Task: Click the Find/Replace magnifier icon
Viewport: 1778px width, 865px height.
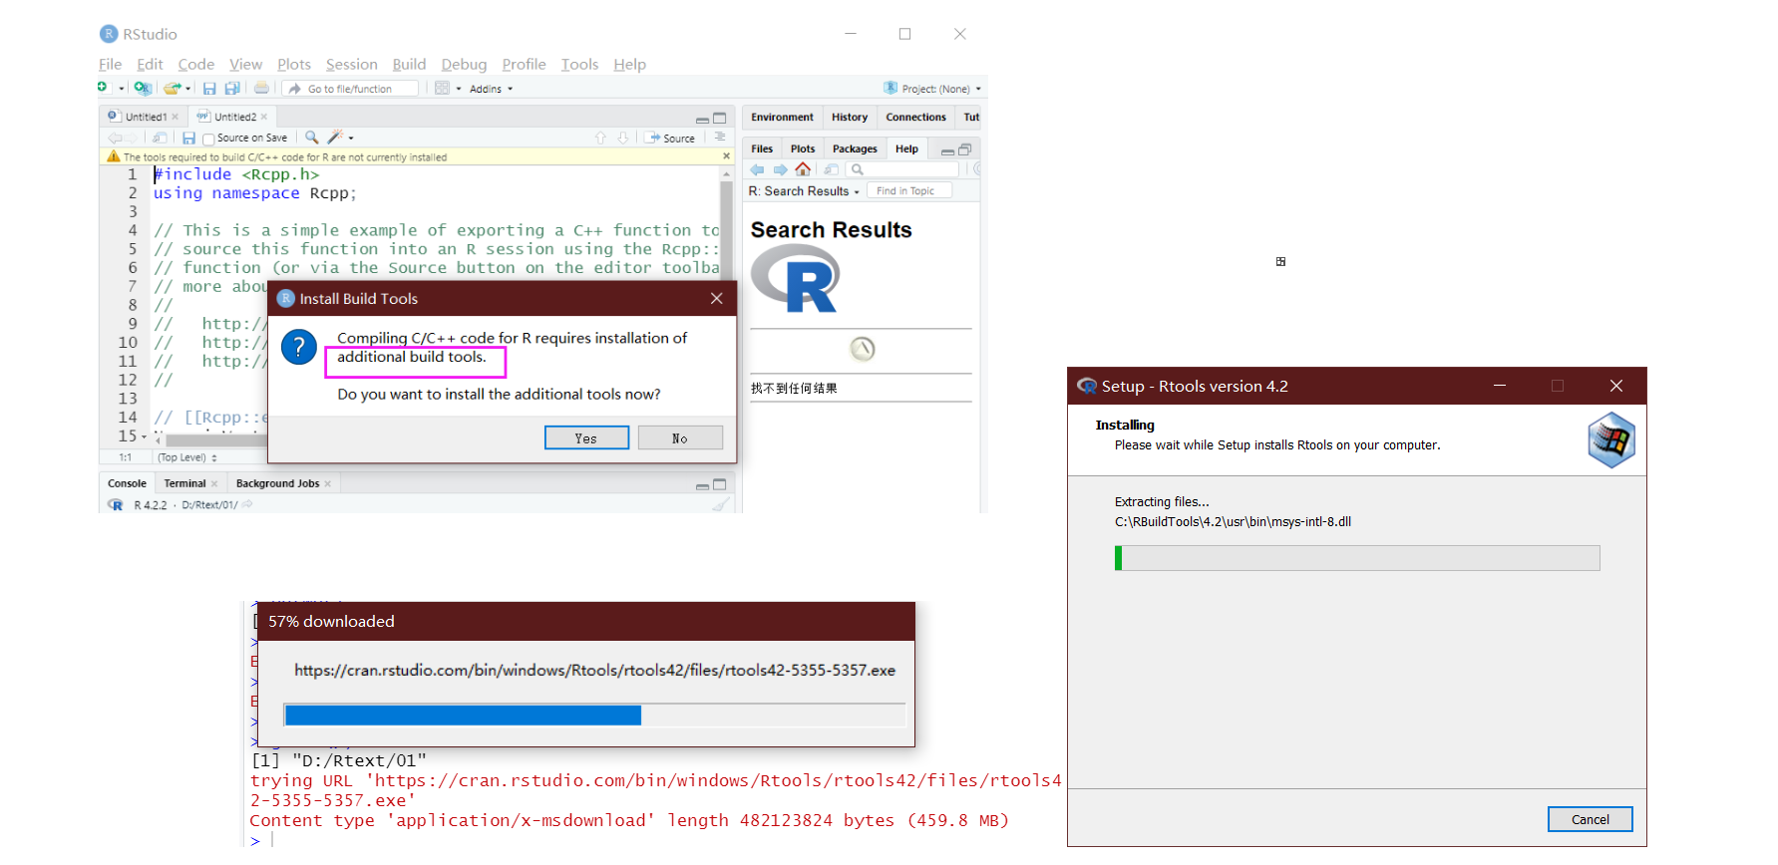Action: pyautogui.click(x=312, y=137)
